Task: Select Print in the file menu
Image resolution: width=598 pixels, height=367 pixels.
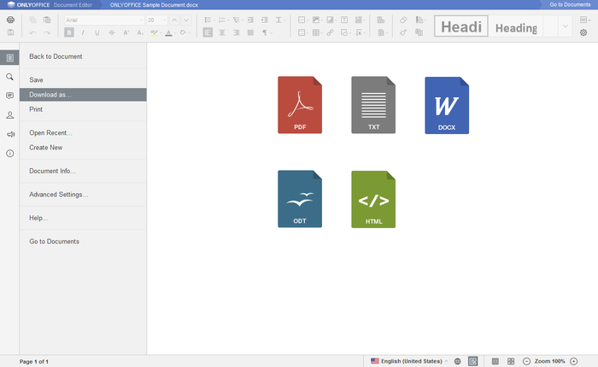Action: 83,109
